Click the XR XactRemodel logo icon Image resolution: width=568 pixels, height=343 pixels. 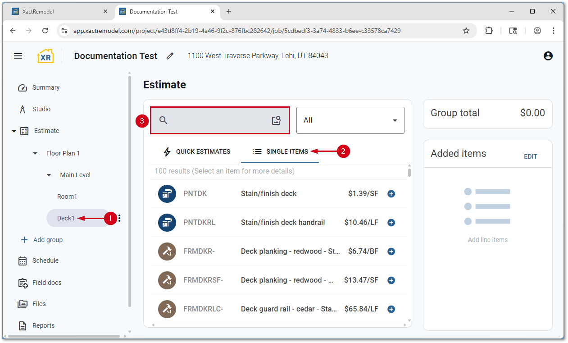click(x=45, y=55)
